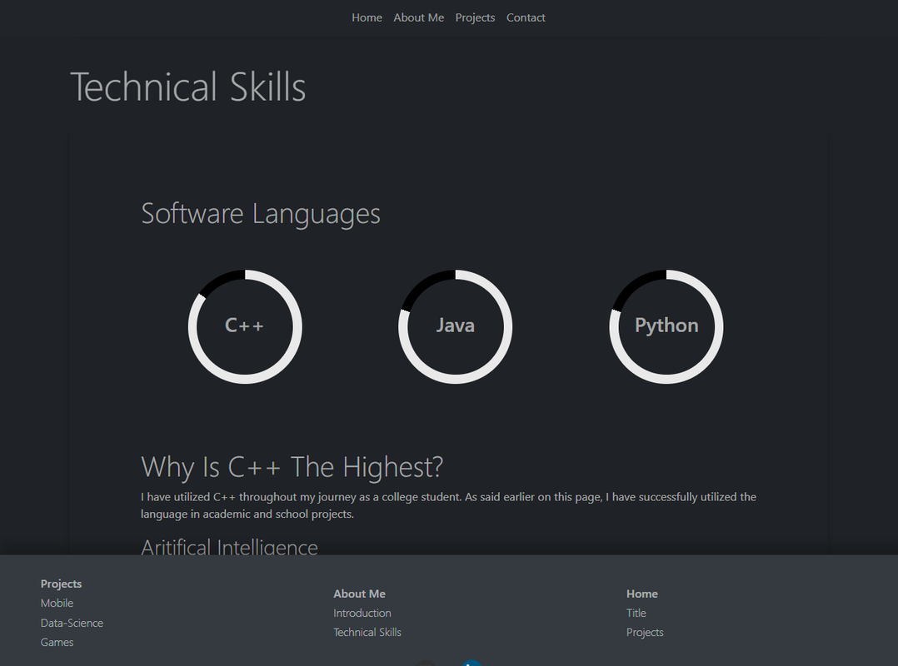
Task: Click the Aritifical Intelligence heading
Action: tap(229, 546)
